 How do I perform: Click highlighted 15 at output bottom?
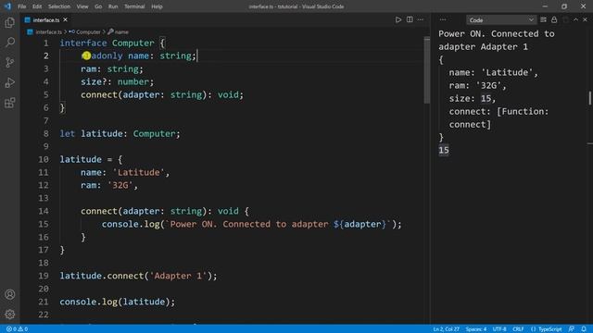pyautogui.click(x=444, y=150)
